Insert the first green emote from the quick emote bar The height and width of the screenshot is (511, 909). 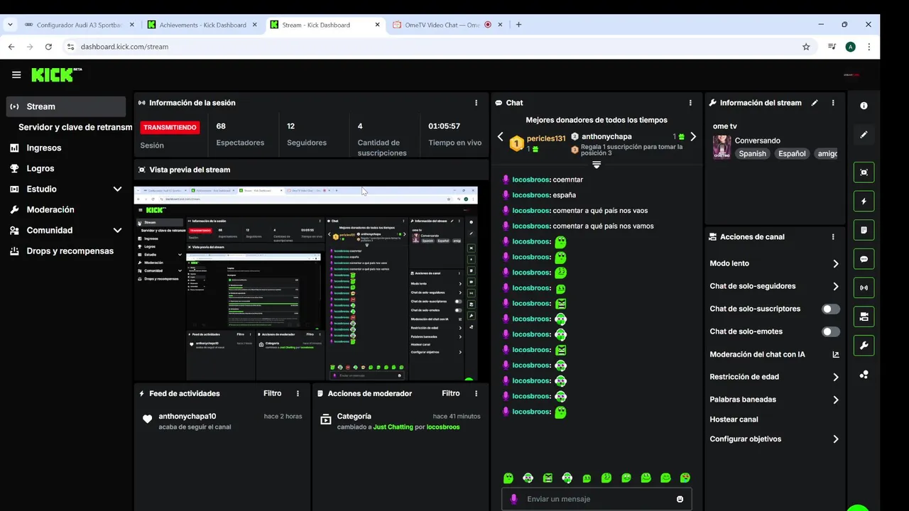tap(508, 478)
